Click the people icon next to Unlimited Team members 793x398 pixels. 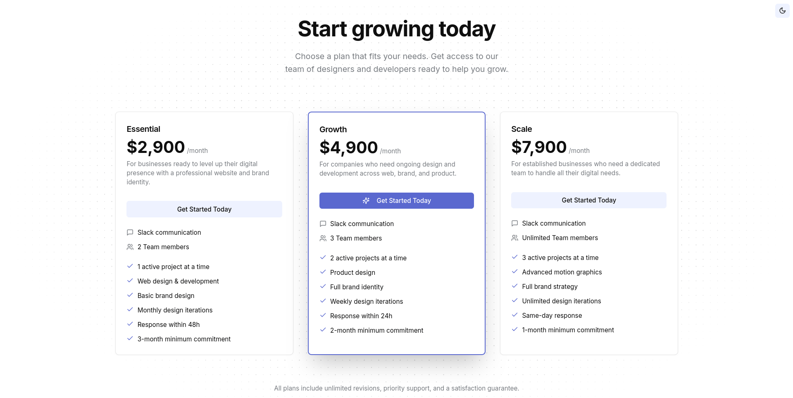point(514,238)
